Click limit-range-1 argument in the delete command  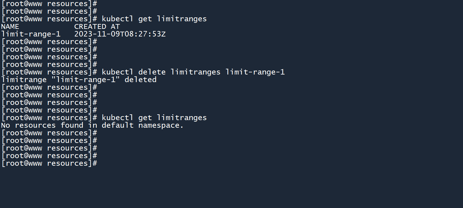pyautogui.click(x=255, y=72)
